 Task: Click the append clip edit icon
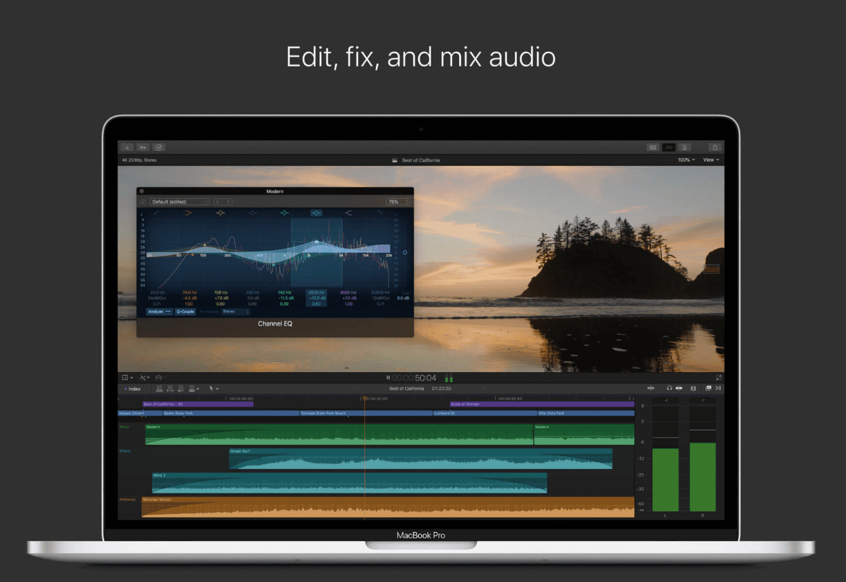180,389
